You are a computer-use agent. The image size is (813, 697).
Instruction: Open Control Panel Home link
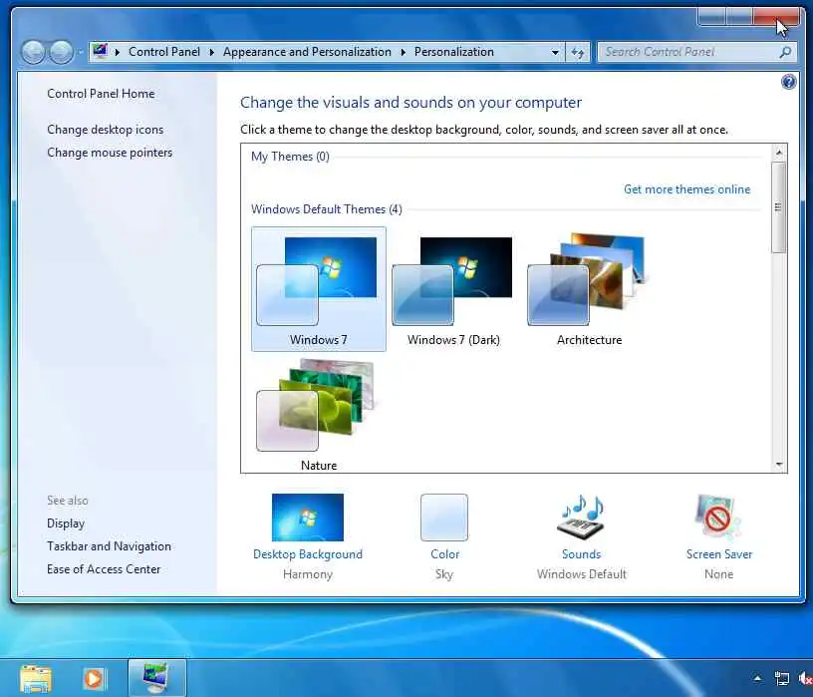[x=101, y=94]
